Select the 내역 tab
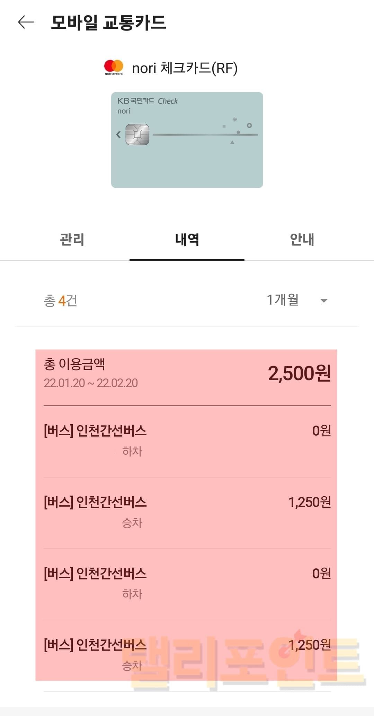The image size is (374, 716). (187, 239)
